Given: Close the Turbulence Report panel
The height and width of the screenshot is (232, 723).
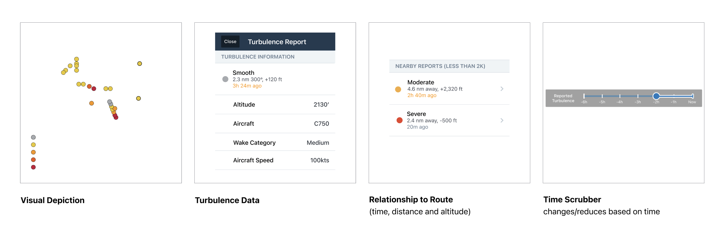Looking at the screenshot, I should (x=230, y=42).
